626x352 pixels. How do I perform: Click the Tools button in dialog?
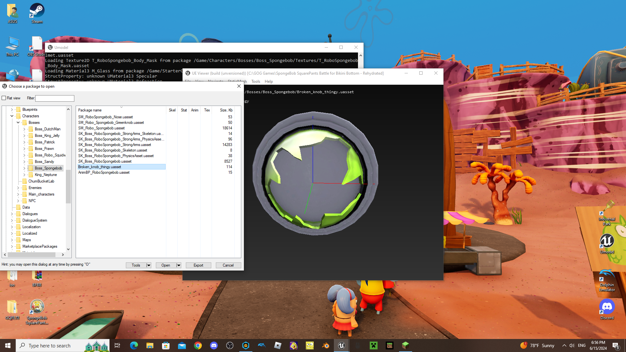136,265
